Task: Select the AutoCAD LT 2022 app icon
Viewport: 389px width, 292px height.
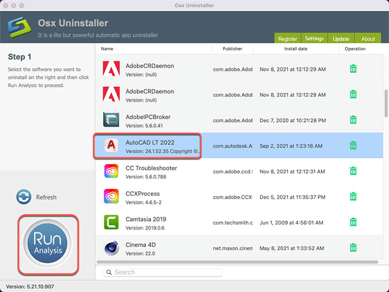Action: [x=111, y=145]
